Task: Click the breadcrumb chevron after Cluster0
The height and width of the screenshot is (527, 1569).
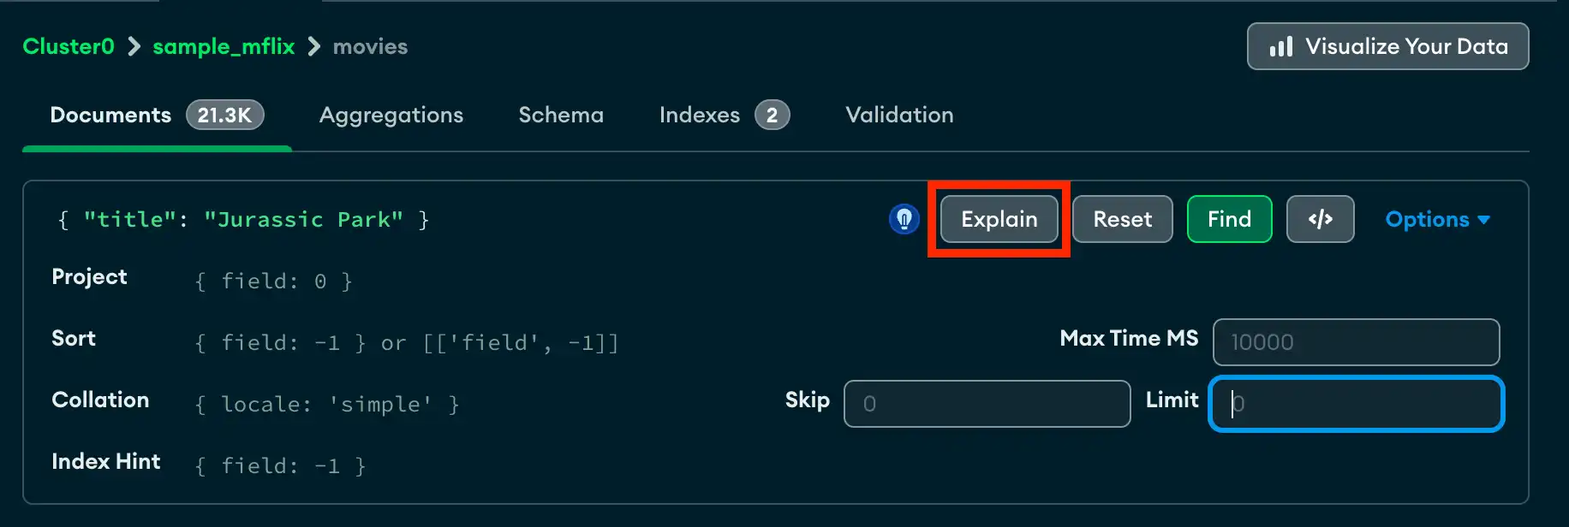Action: tap(133, 47)
